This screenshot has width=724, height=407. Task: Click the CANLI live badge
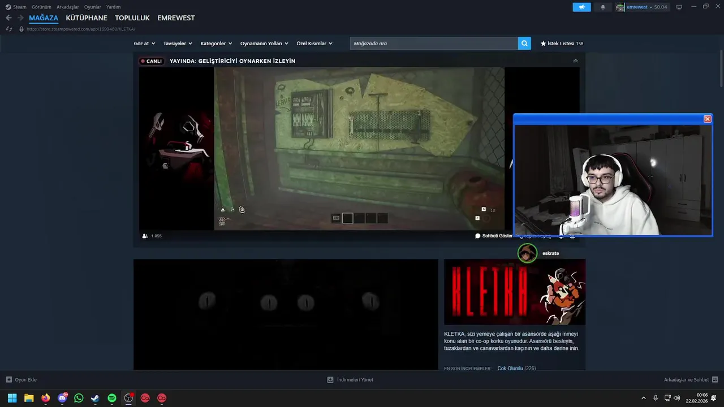coord(152,61)
